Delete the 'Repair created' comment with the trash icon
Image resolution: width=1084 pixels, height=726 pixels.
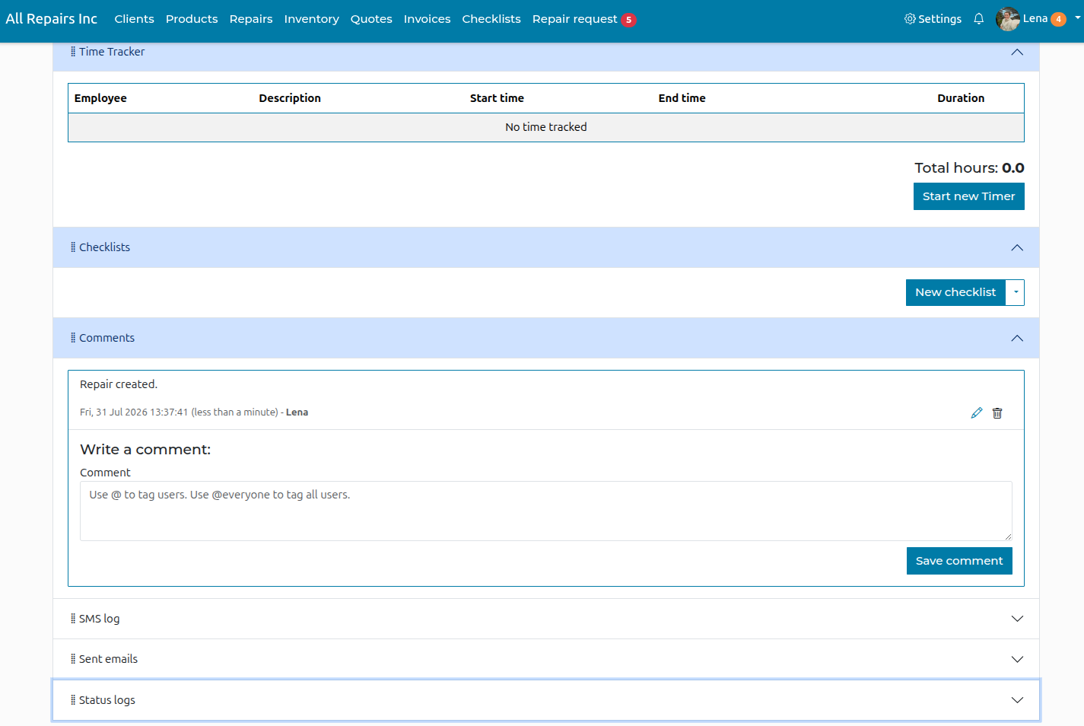pos(997,412)
